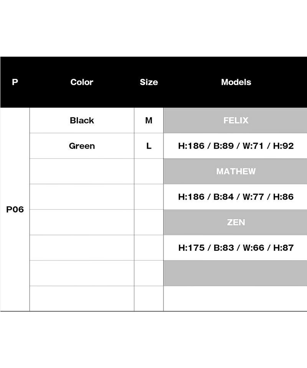Click the empty color cell beside MATHEW

click(82, 171)
